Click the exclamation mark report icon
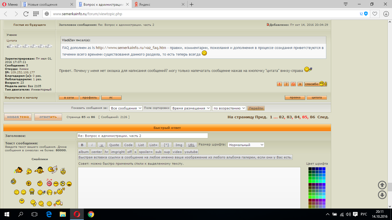Image resolution: width=392 pixels, height=220 pixels. [x=279, y=84]
